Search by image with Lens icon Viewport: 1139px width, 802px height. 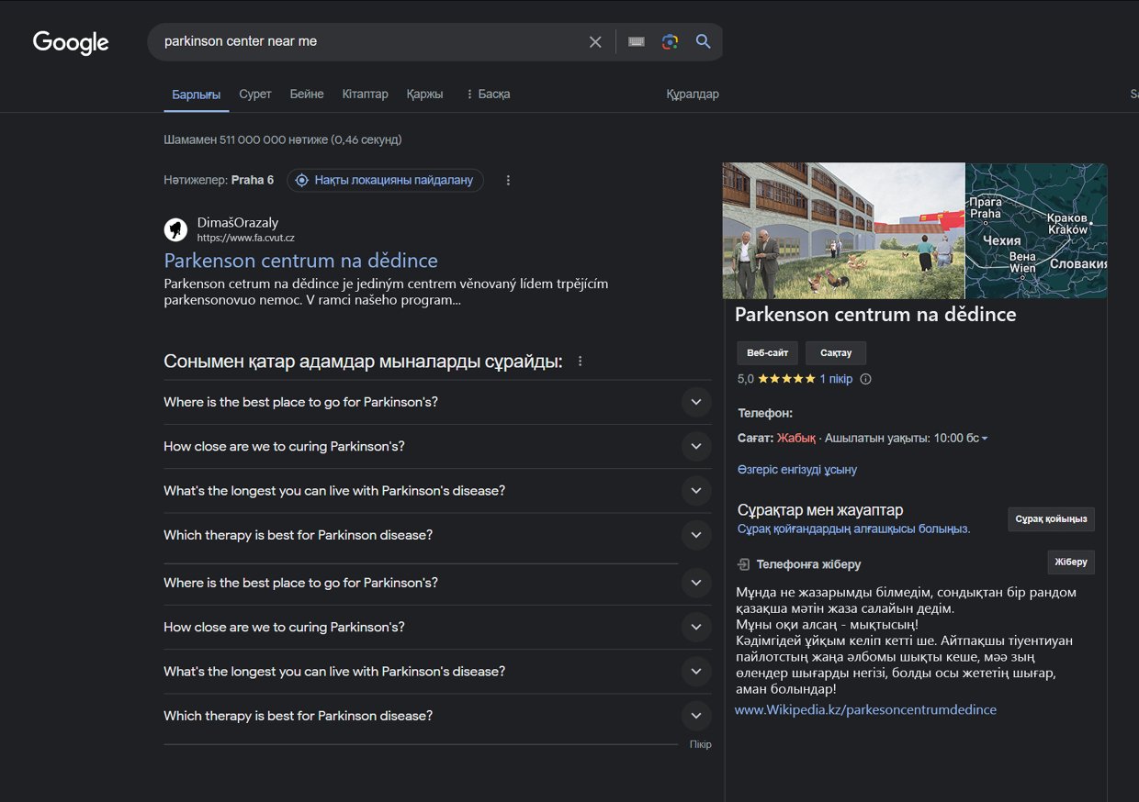point(670,42)
